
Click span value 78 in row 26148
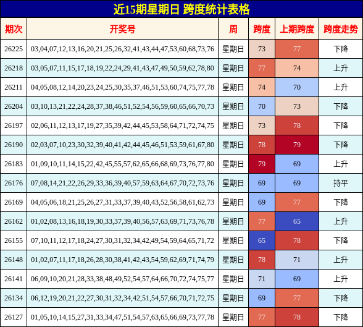pyautogui.click(x=262, y=260)
